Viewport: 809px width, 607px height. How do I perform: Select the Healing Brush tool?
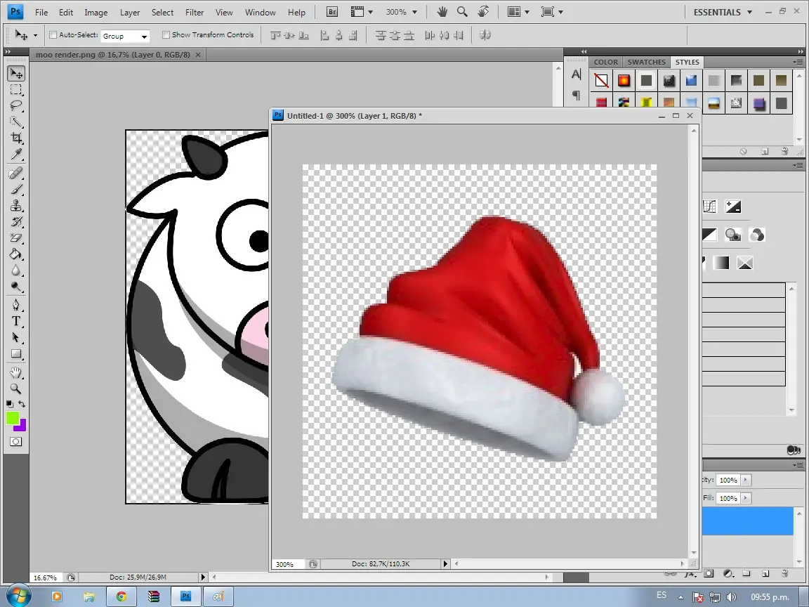tap(16, 173)
